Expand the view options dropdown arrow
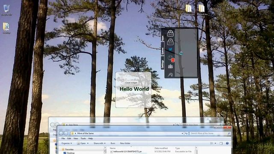Image resolution: width=274 pixels, height=154 pixels. click(215, 143)
